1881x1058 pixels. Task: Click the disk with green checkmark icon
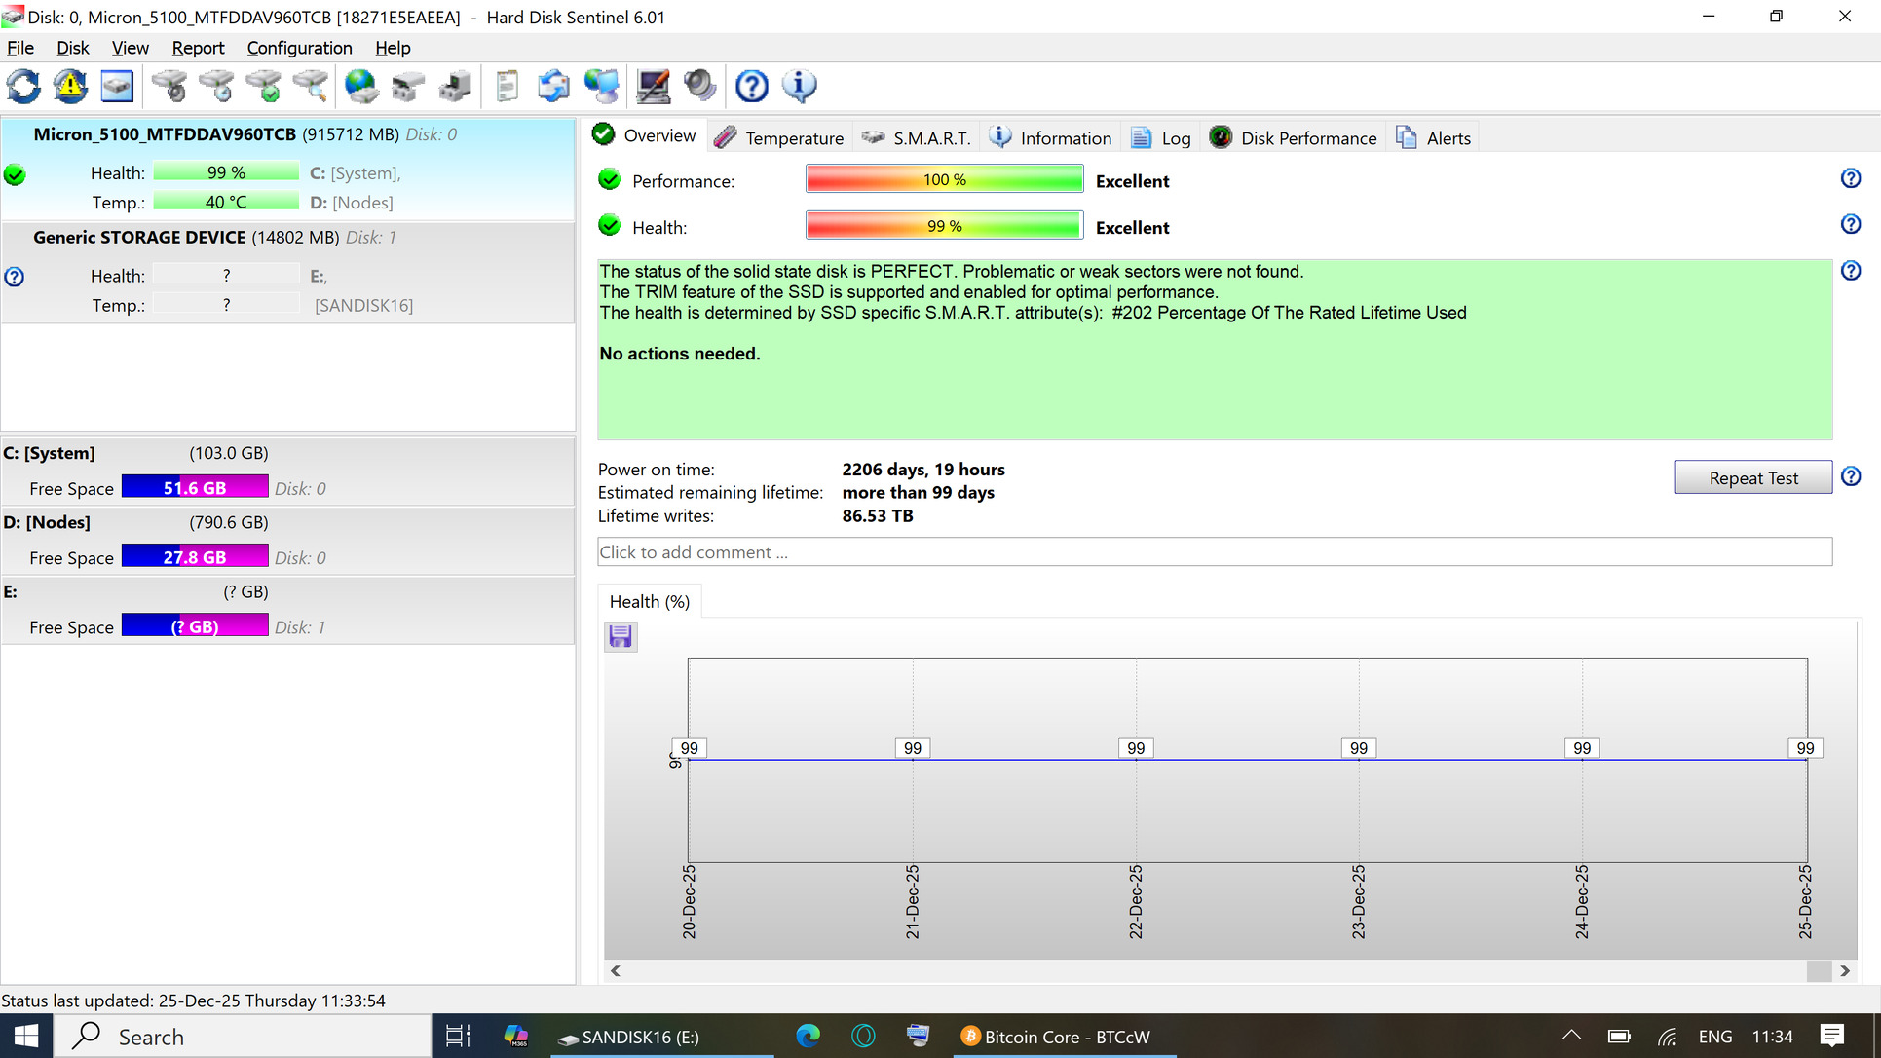click(x=264, y=87)
